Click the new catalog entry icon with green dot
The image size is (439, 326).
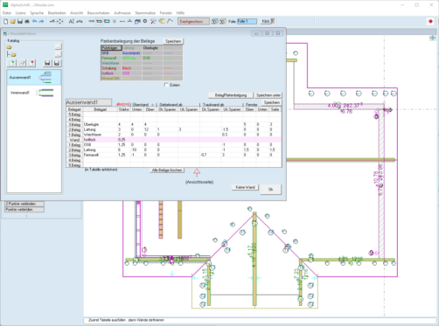[12, 63]
